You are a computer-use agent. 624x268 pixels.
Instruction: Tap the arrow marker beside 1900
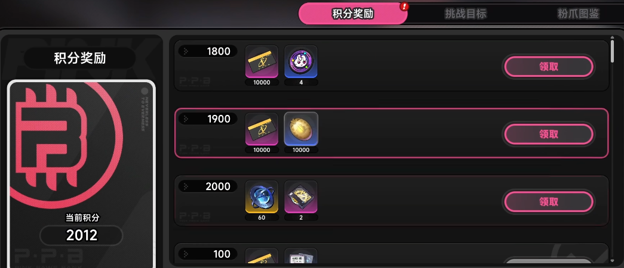click(x=186, y=119)
